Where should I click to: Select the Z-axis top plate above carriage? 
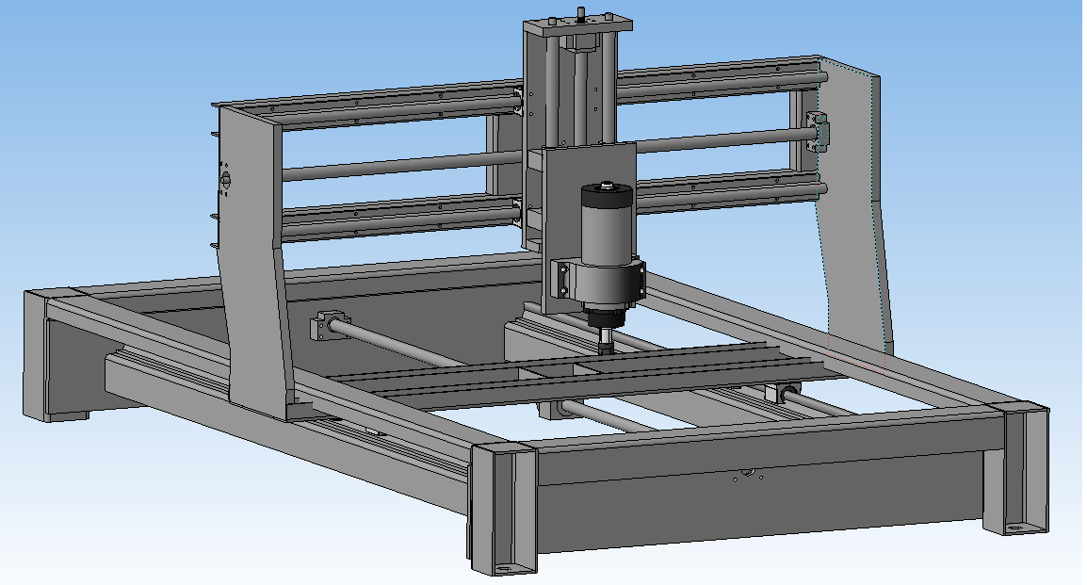point(577,27)
